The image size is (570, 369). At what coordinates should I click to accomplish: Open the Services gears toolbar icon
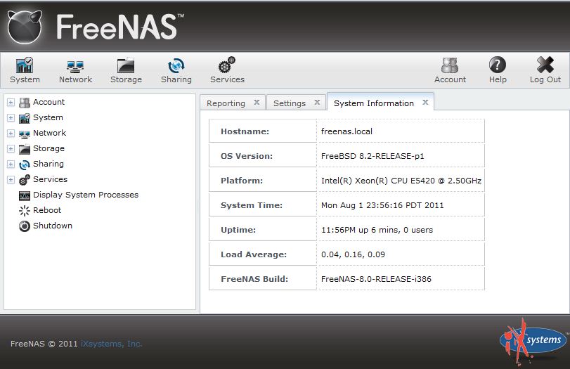(227, 65)
